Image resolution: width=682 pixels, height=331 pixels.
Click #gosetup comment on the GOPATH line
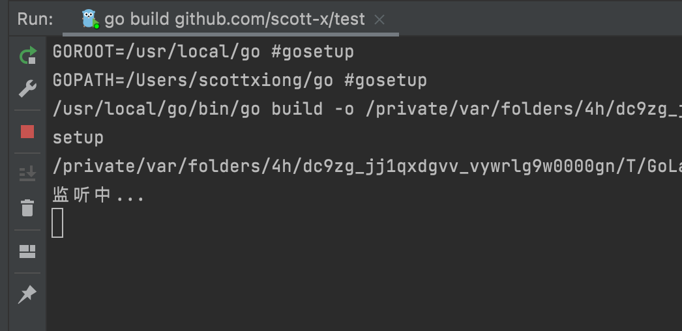pyautogui.click(x=385, y=80)
